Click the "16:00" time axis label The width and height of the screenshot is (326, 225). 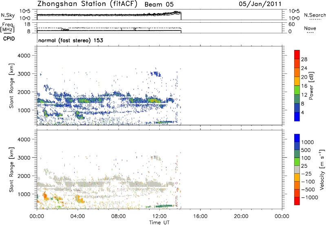(x=200, y=216)
